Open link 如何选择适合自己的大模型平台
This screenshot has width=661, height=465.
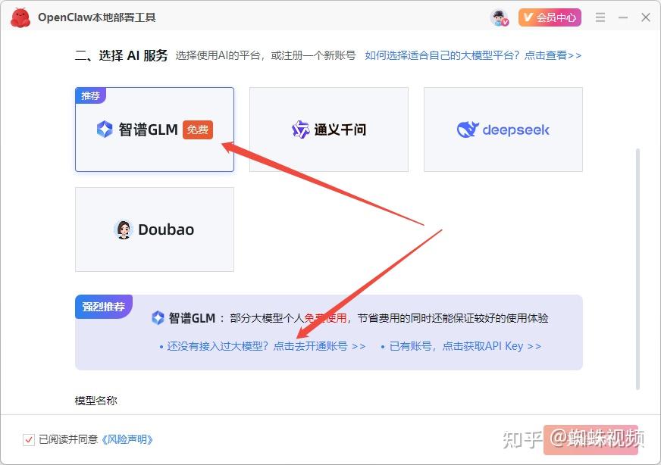(x=473, y=55)
